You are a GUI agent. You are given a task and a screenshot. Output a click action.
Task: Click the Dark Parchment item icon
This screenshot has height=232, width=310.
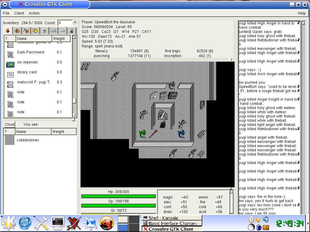tap(10, 54)
